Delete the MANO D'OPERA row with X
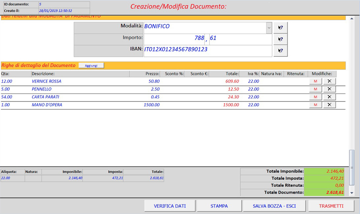Image resolution: width=360 pixels, height=214 pixels. click(x=329, y=104)
